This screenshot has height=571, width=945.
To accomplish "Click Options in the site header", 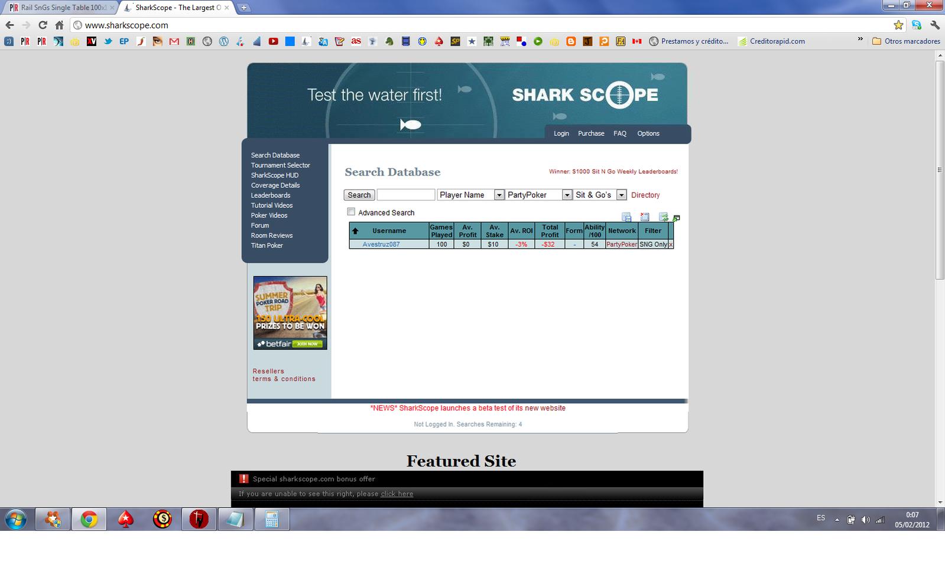I will tap(648, 133).
